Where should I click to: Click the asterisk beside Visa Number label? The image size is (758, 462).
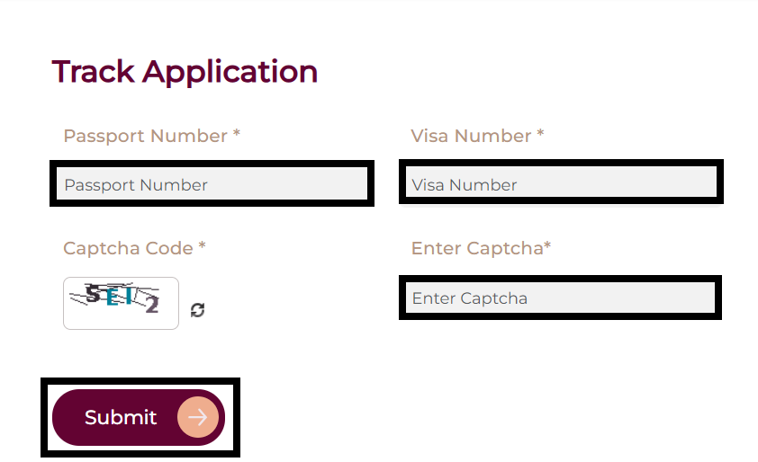click(x=540, y=134)
